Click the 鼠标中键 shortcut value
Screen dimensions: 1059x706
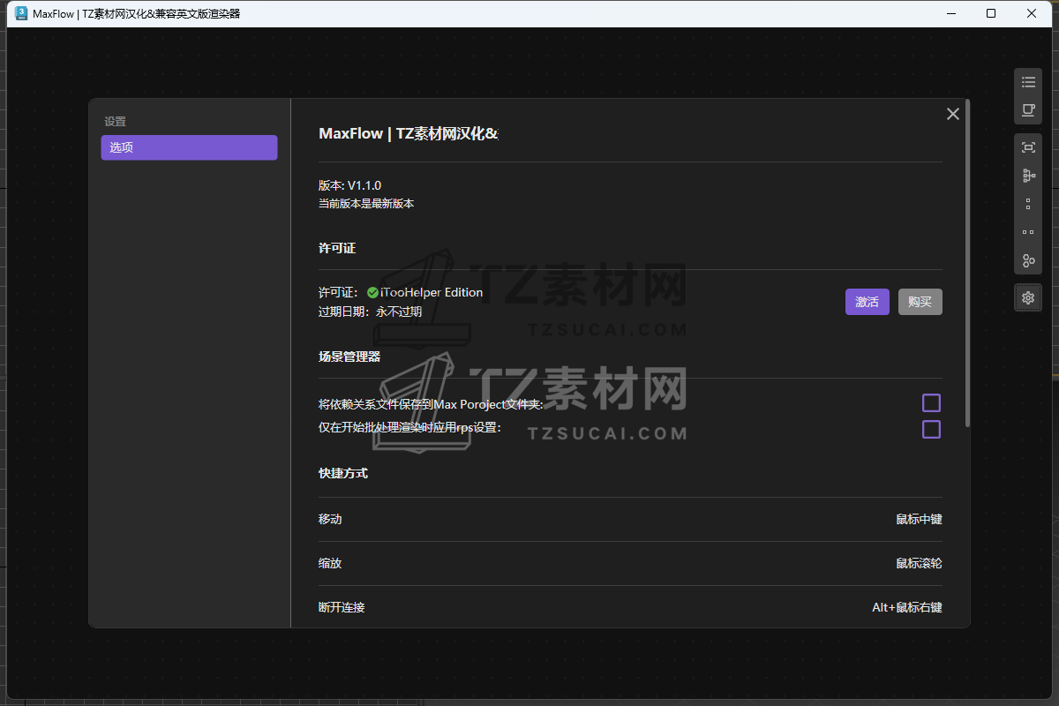point(919,519)
